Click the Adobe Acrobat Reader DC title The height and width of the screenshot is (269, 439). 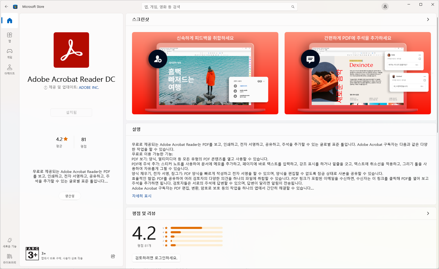[71, 79]
